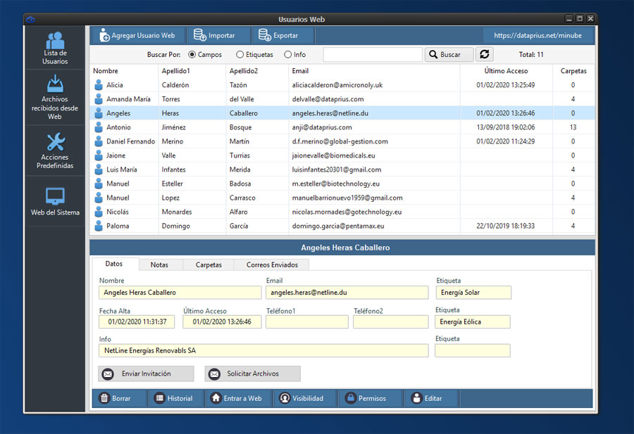Click user icon next to Luis María

98,170
